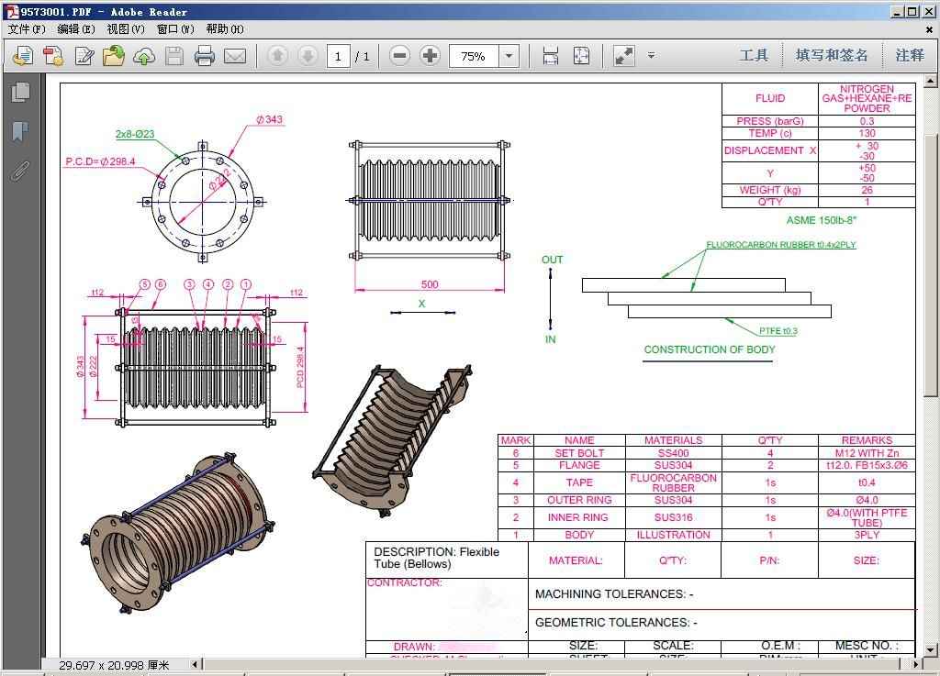This screenshot has width=940, height=676.
Task: Open the 编辑(E) menu
Action: [76, 28]
